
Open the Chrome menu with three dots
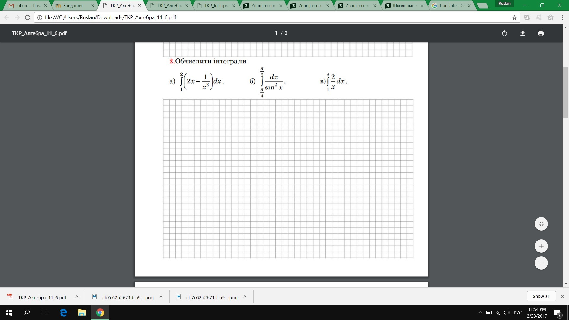[x=562, y=17]
